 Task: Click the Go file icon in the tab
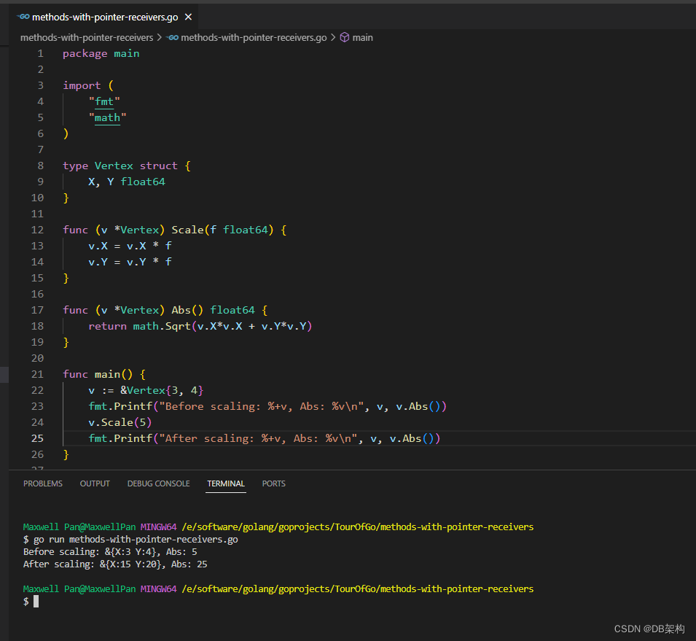point(23,17)
